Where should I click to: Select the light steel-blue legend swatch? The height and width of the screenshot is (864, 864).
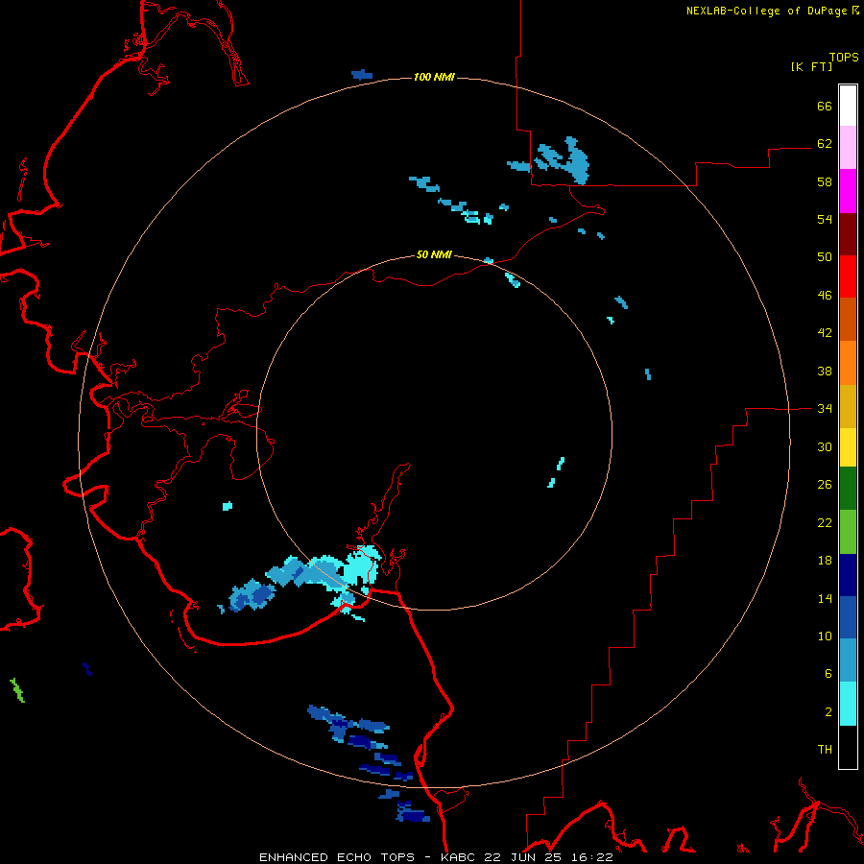848,660
